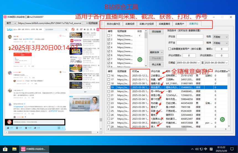
Task: Click green refresh icon in comments table
Action: 223,120
